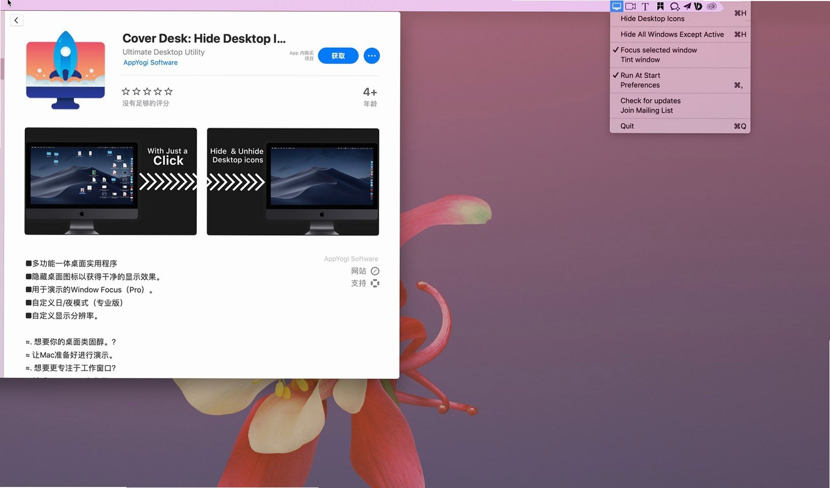830x488 pixels.
Task: Click the Cover Desk monitor icon in menu bar
Action: point(617,6)
